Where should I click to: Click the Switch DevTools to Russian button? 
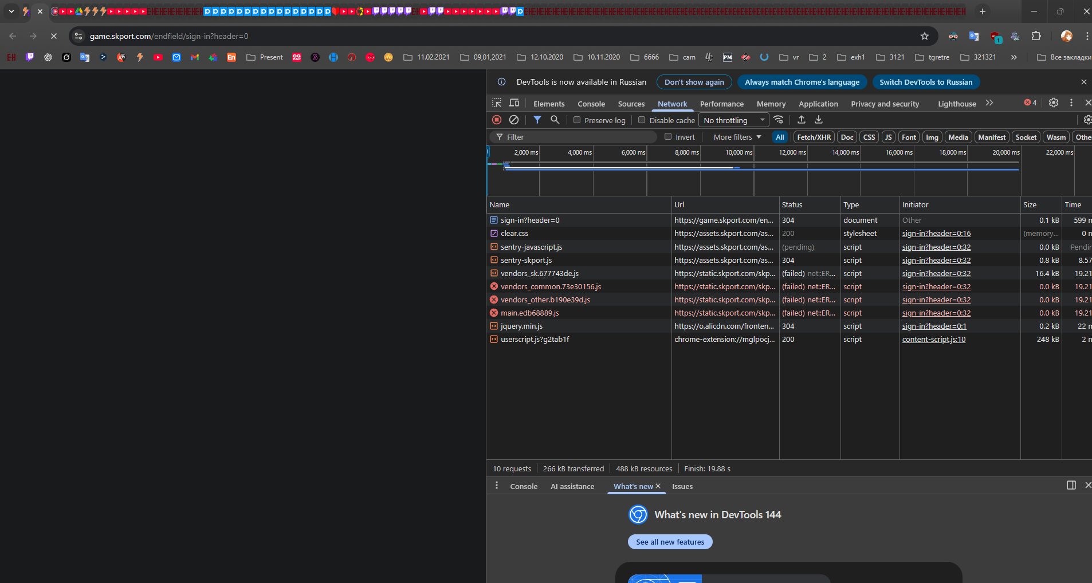click(x=925, y=82)
